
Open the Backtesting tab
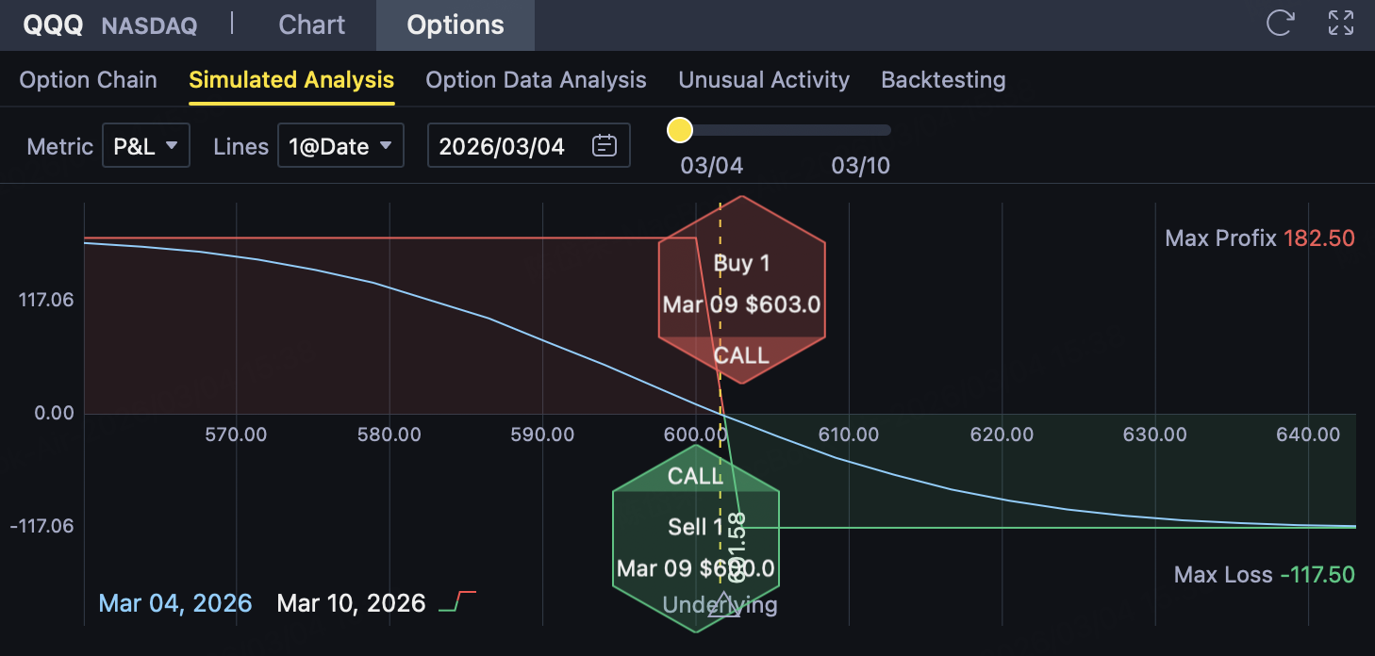(943, 80)
